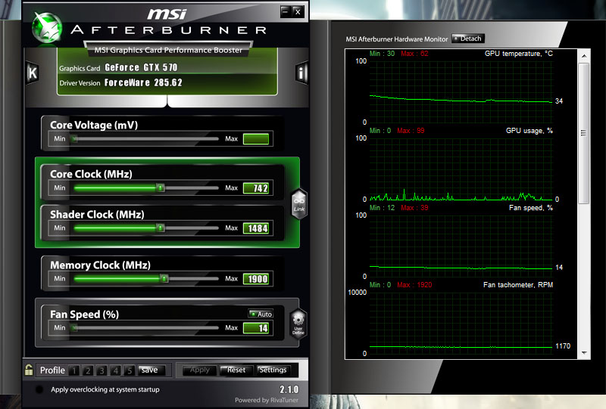Click the GeForce GTX 570 text
606x409 pixels.
[141, 67]
